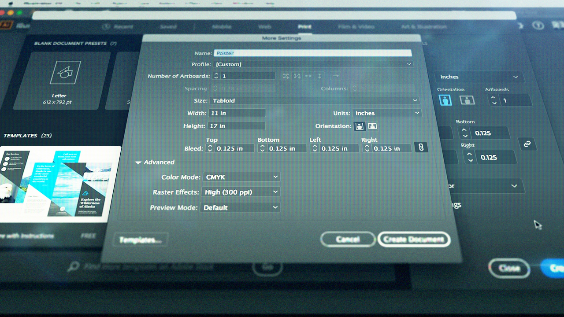Choose the Arrange by Row artboard layout icon
This screenshot has width=564, height=317.
pos(308,76)
